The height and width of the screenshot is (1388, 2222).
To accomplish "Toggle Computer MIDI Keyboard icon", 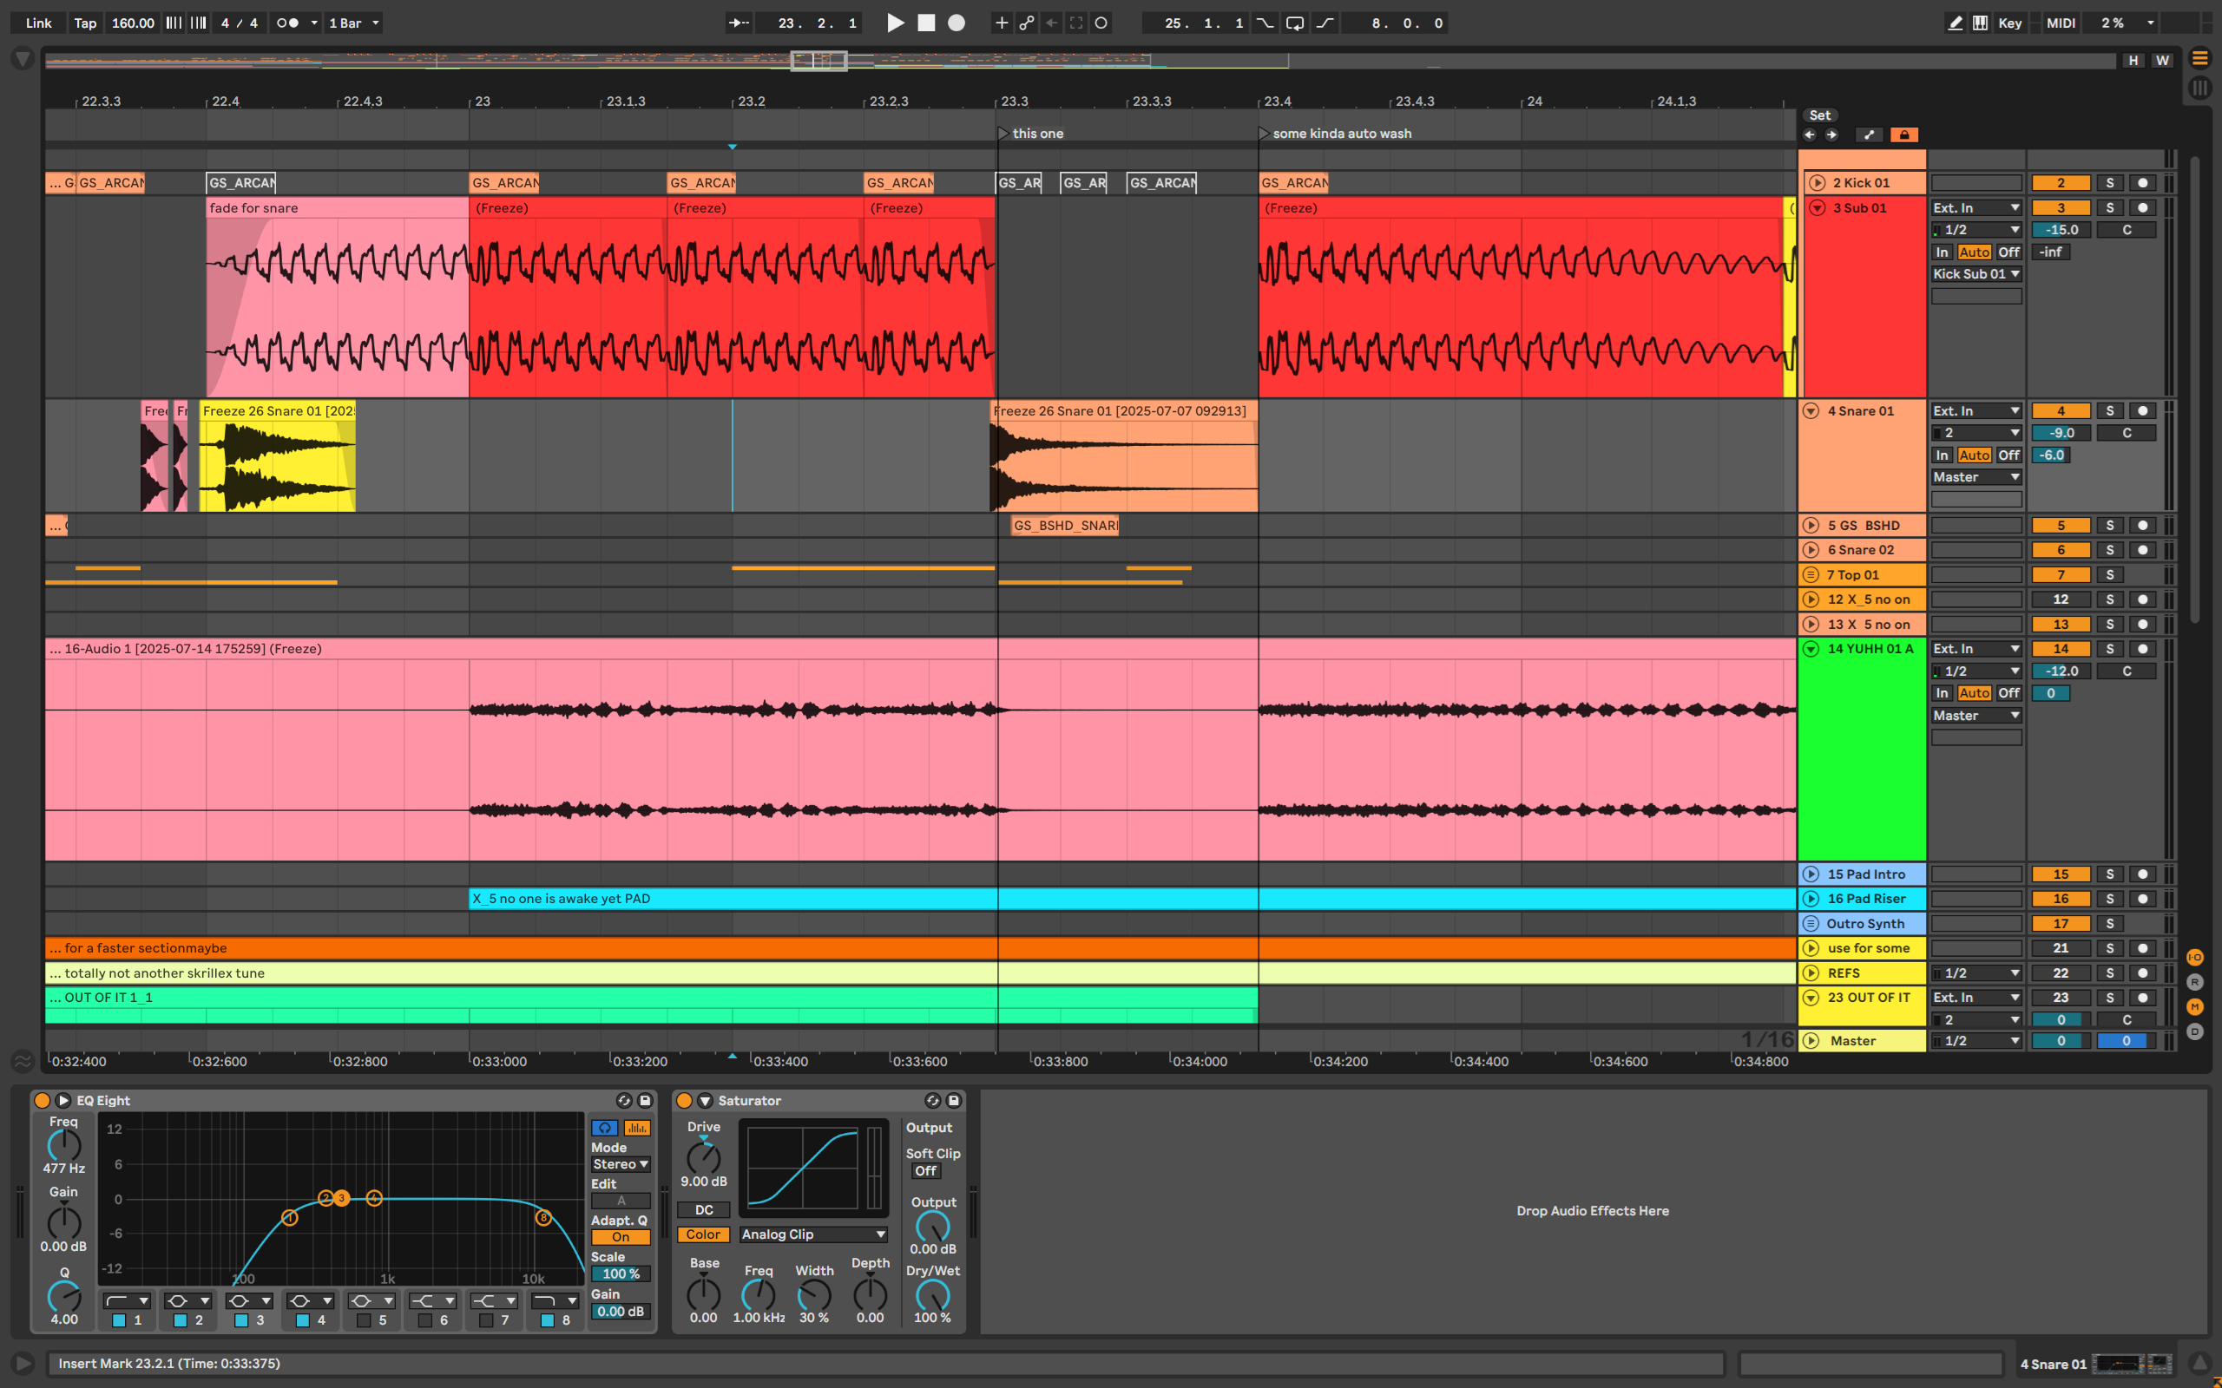I will tap(1981, 23).
